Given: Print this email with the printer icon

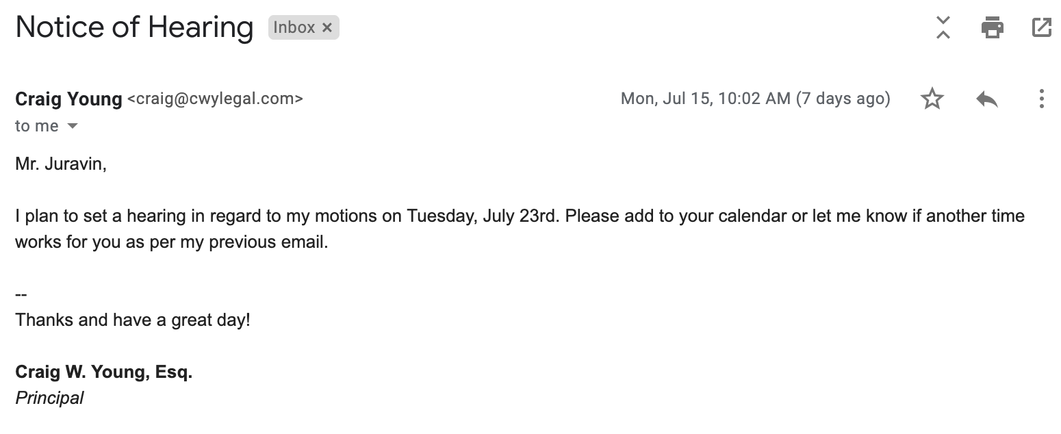Looking at the screenshot, I should coord(992,27).
